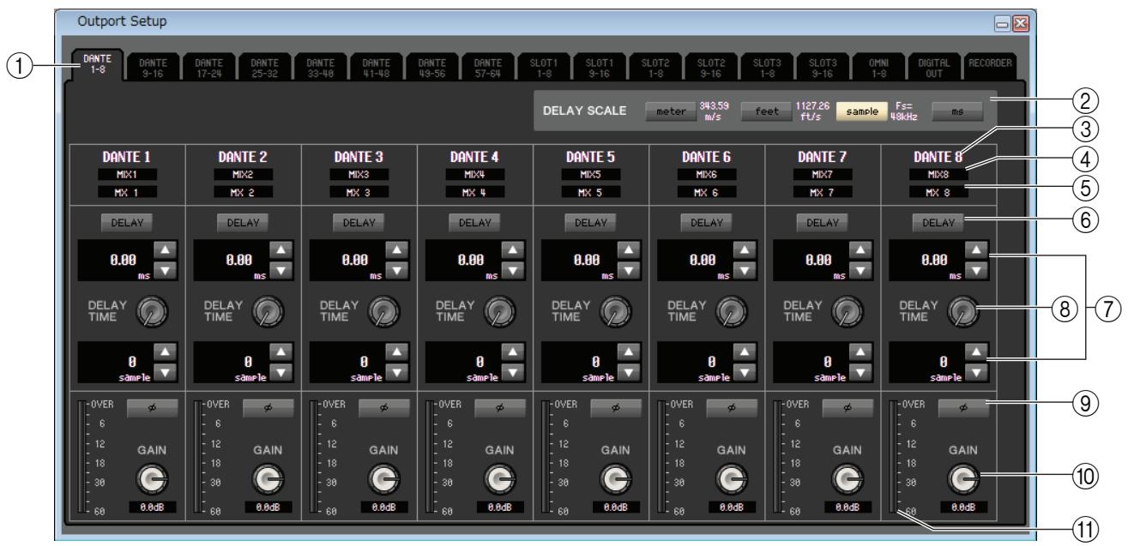The width and height of the screenshot is (1128, 546).
Task: Click the DANTE 6 gain 0.0dB value
Action: coord(732,507)
